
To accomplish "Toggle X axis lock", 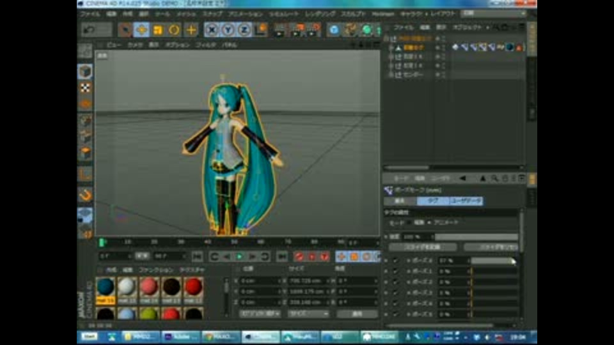I will 212,30.
